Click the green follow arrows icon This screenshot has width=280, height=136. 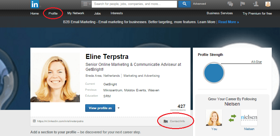tap(232, 118)
